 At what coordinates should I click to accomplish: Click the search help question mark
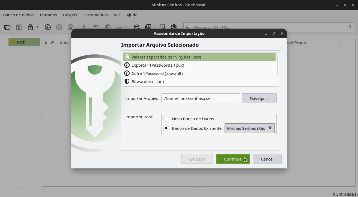(350, 27)
